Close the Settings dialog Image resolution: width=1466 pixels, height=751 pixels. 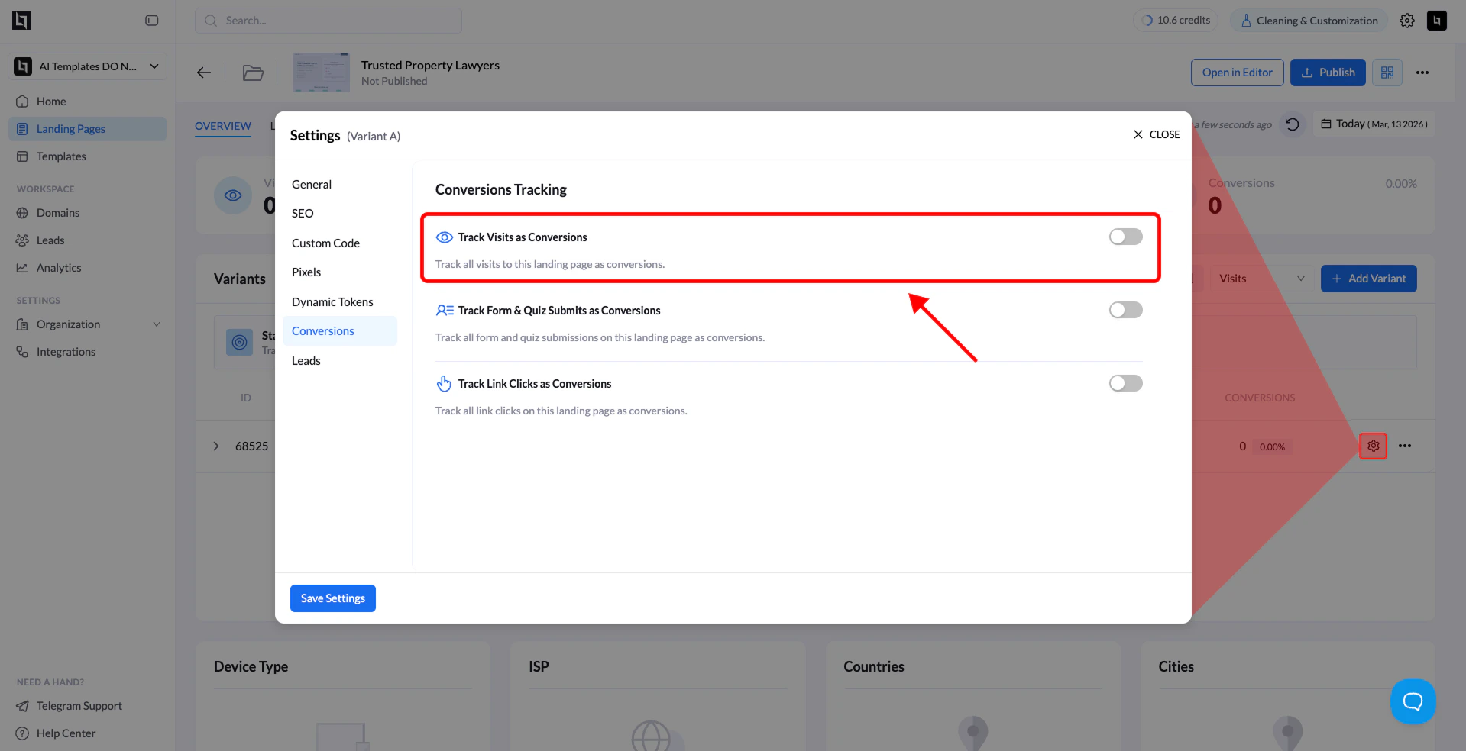pos(1157,134)
